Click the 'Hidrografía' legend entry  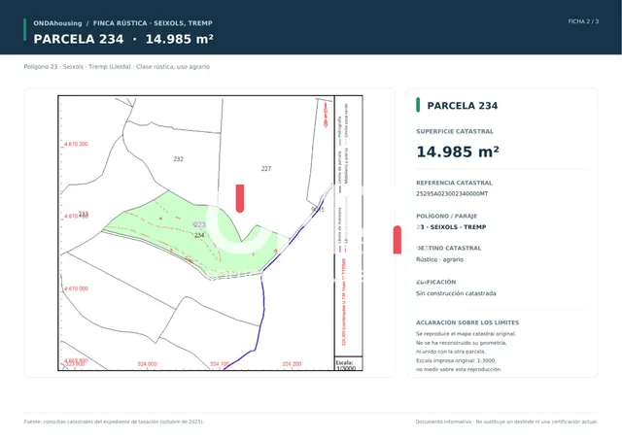tap(339, 129)
